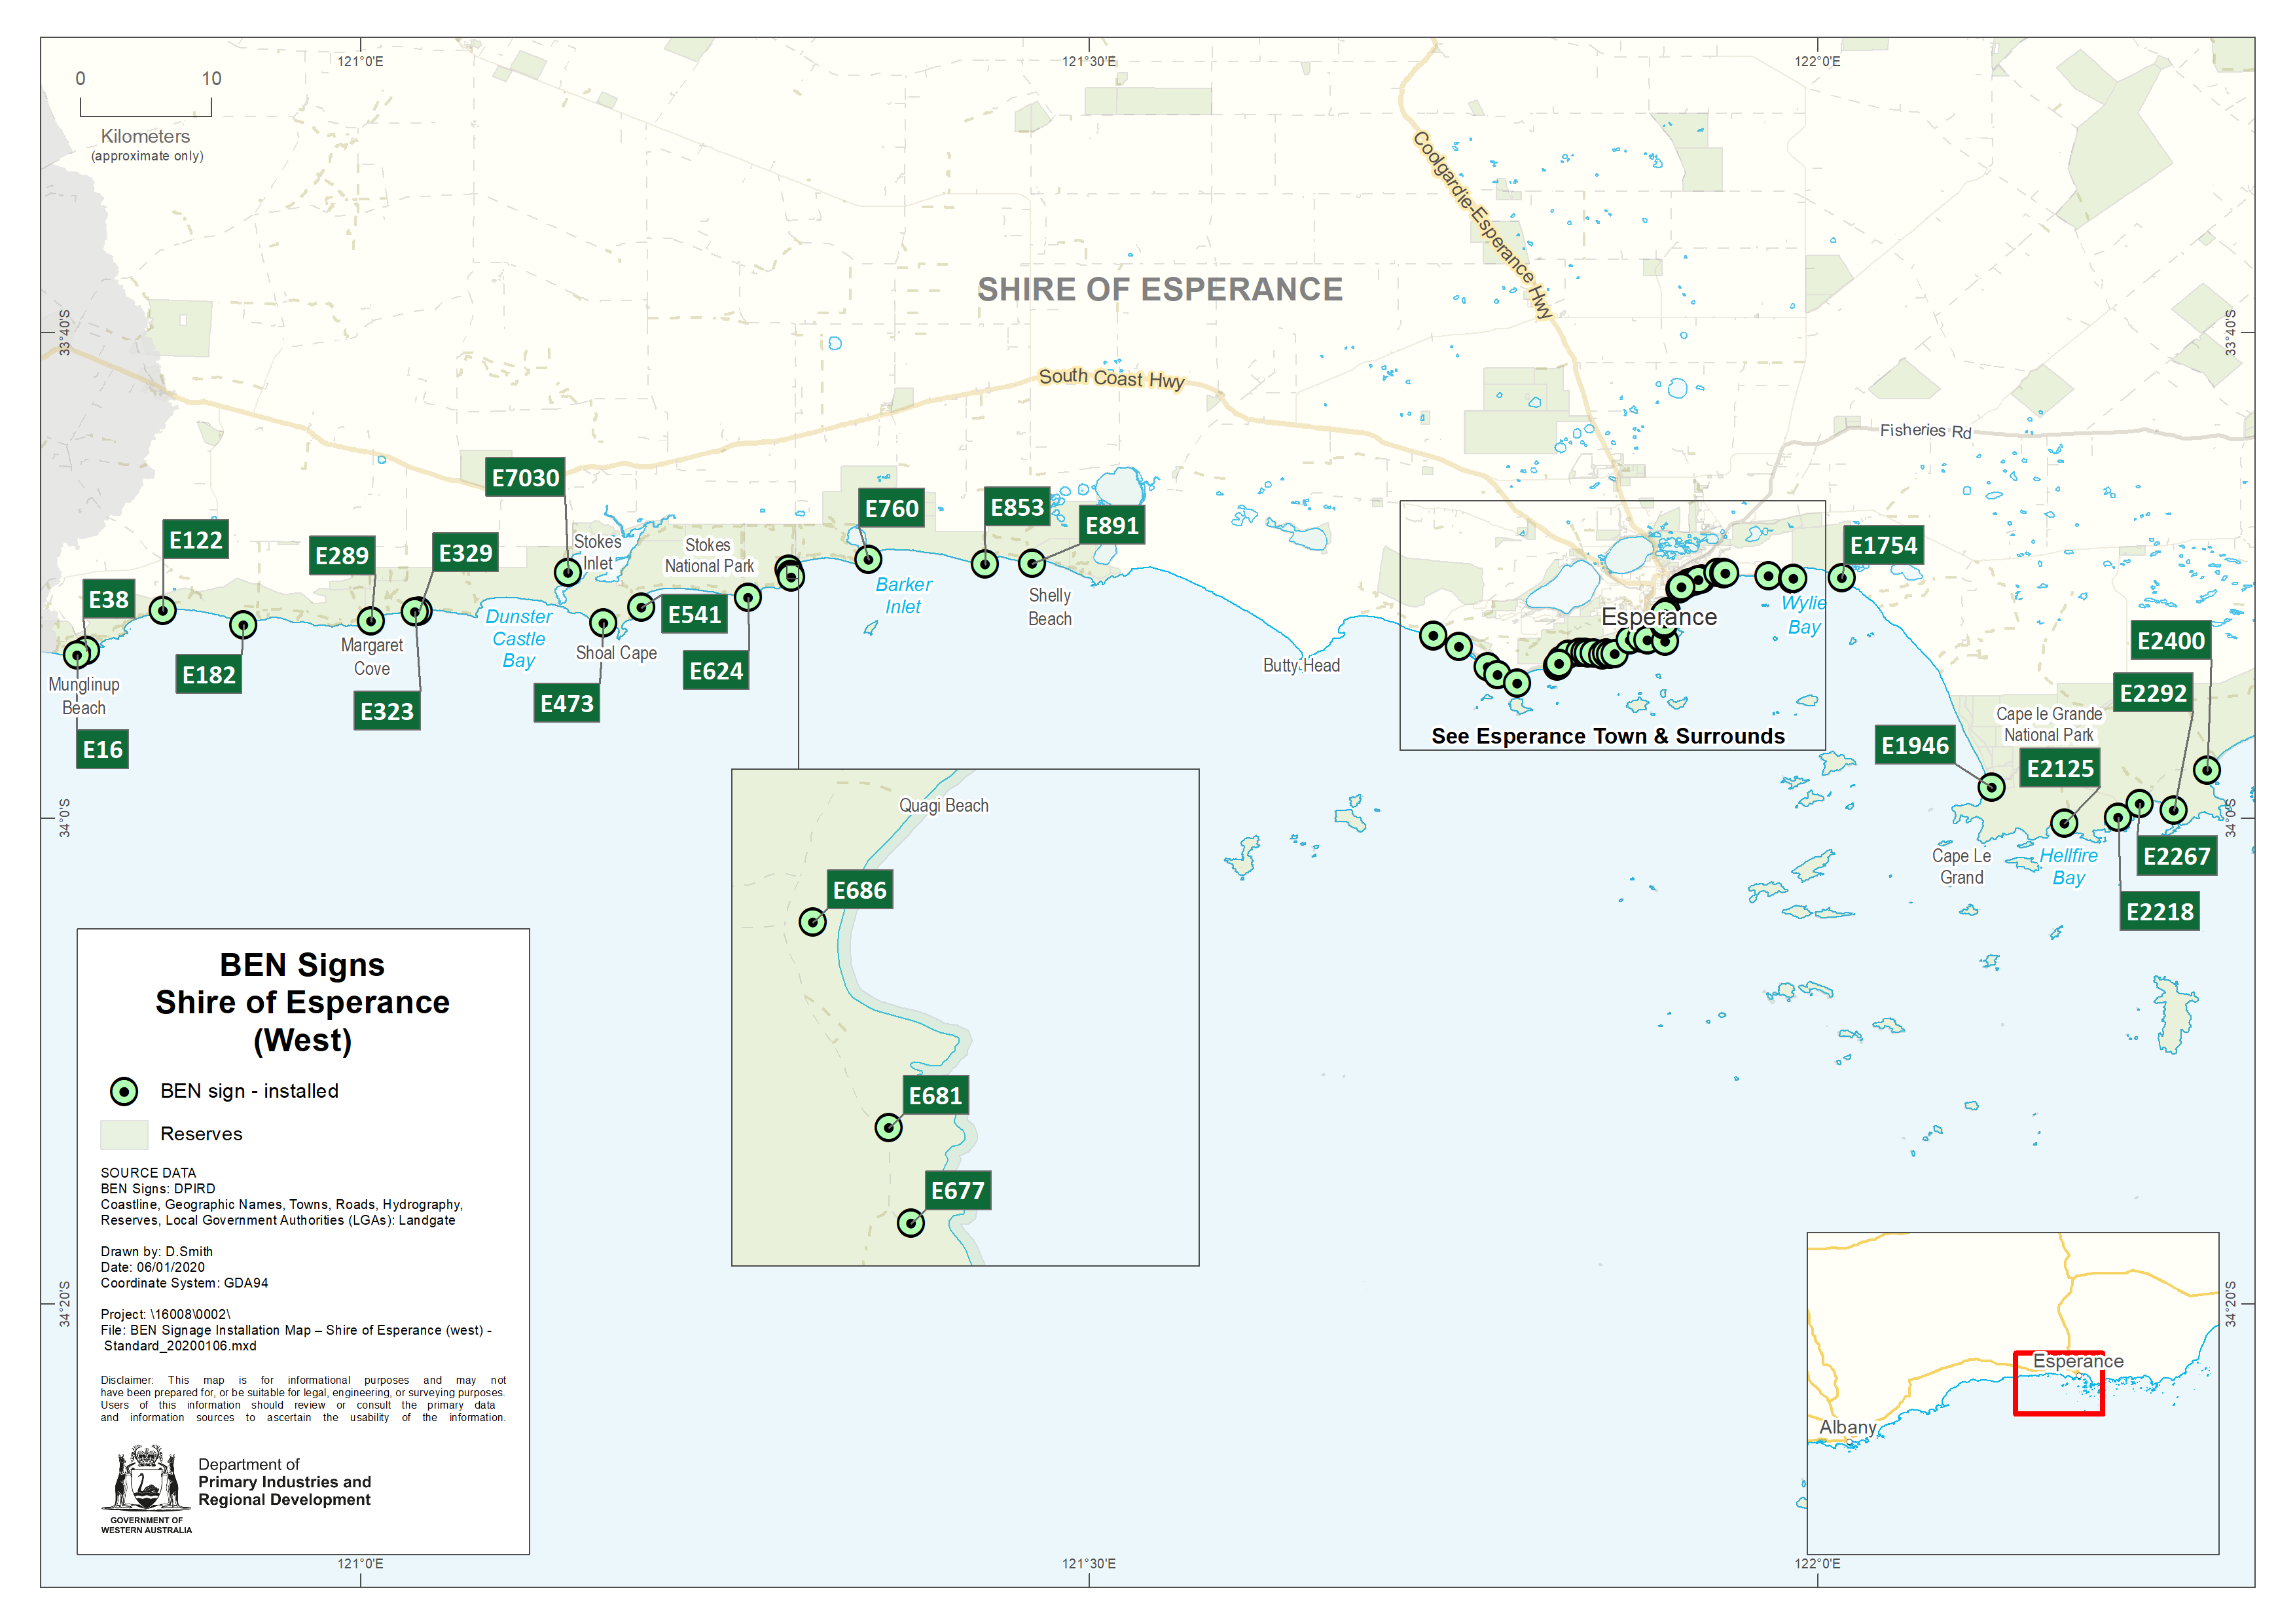Select the E329 sign label
Viewport: 2295px width, 1624px height.
[465, 553]
